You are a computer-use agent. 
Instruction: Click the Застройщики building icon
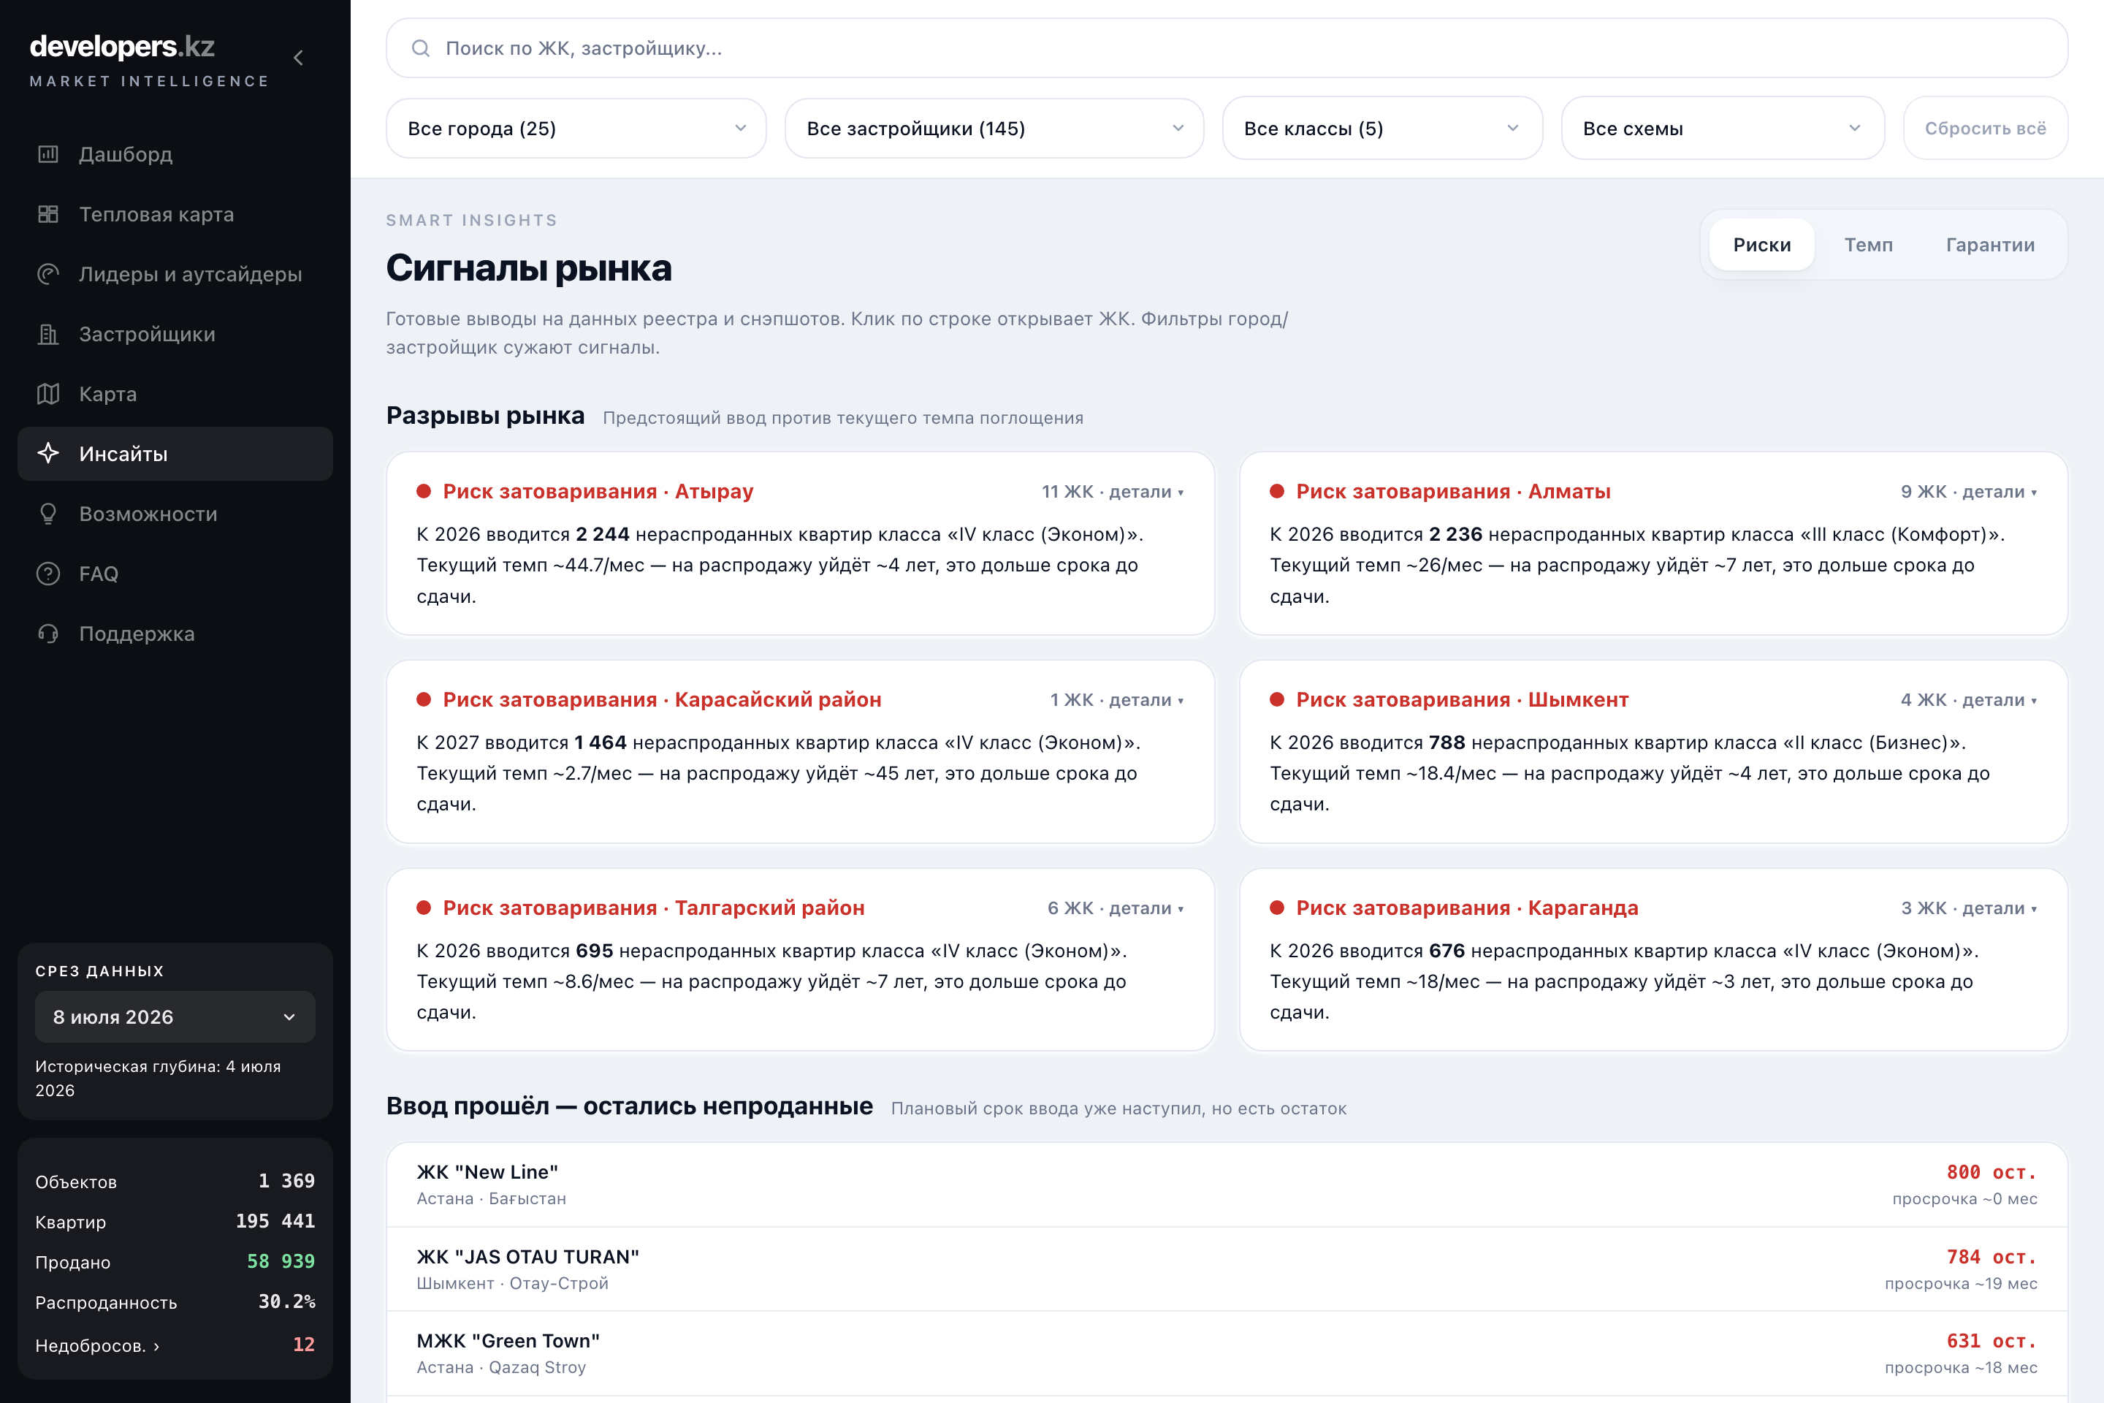[48, 334]
